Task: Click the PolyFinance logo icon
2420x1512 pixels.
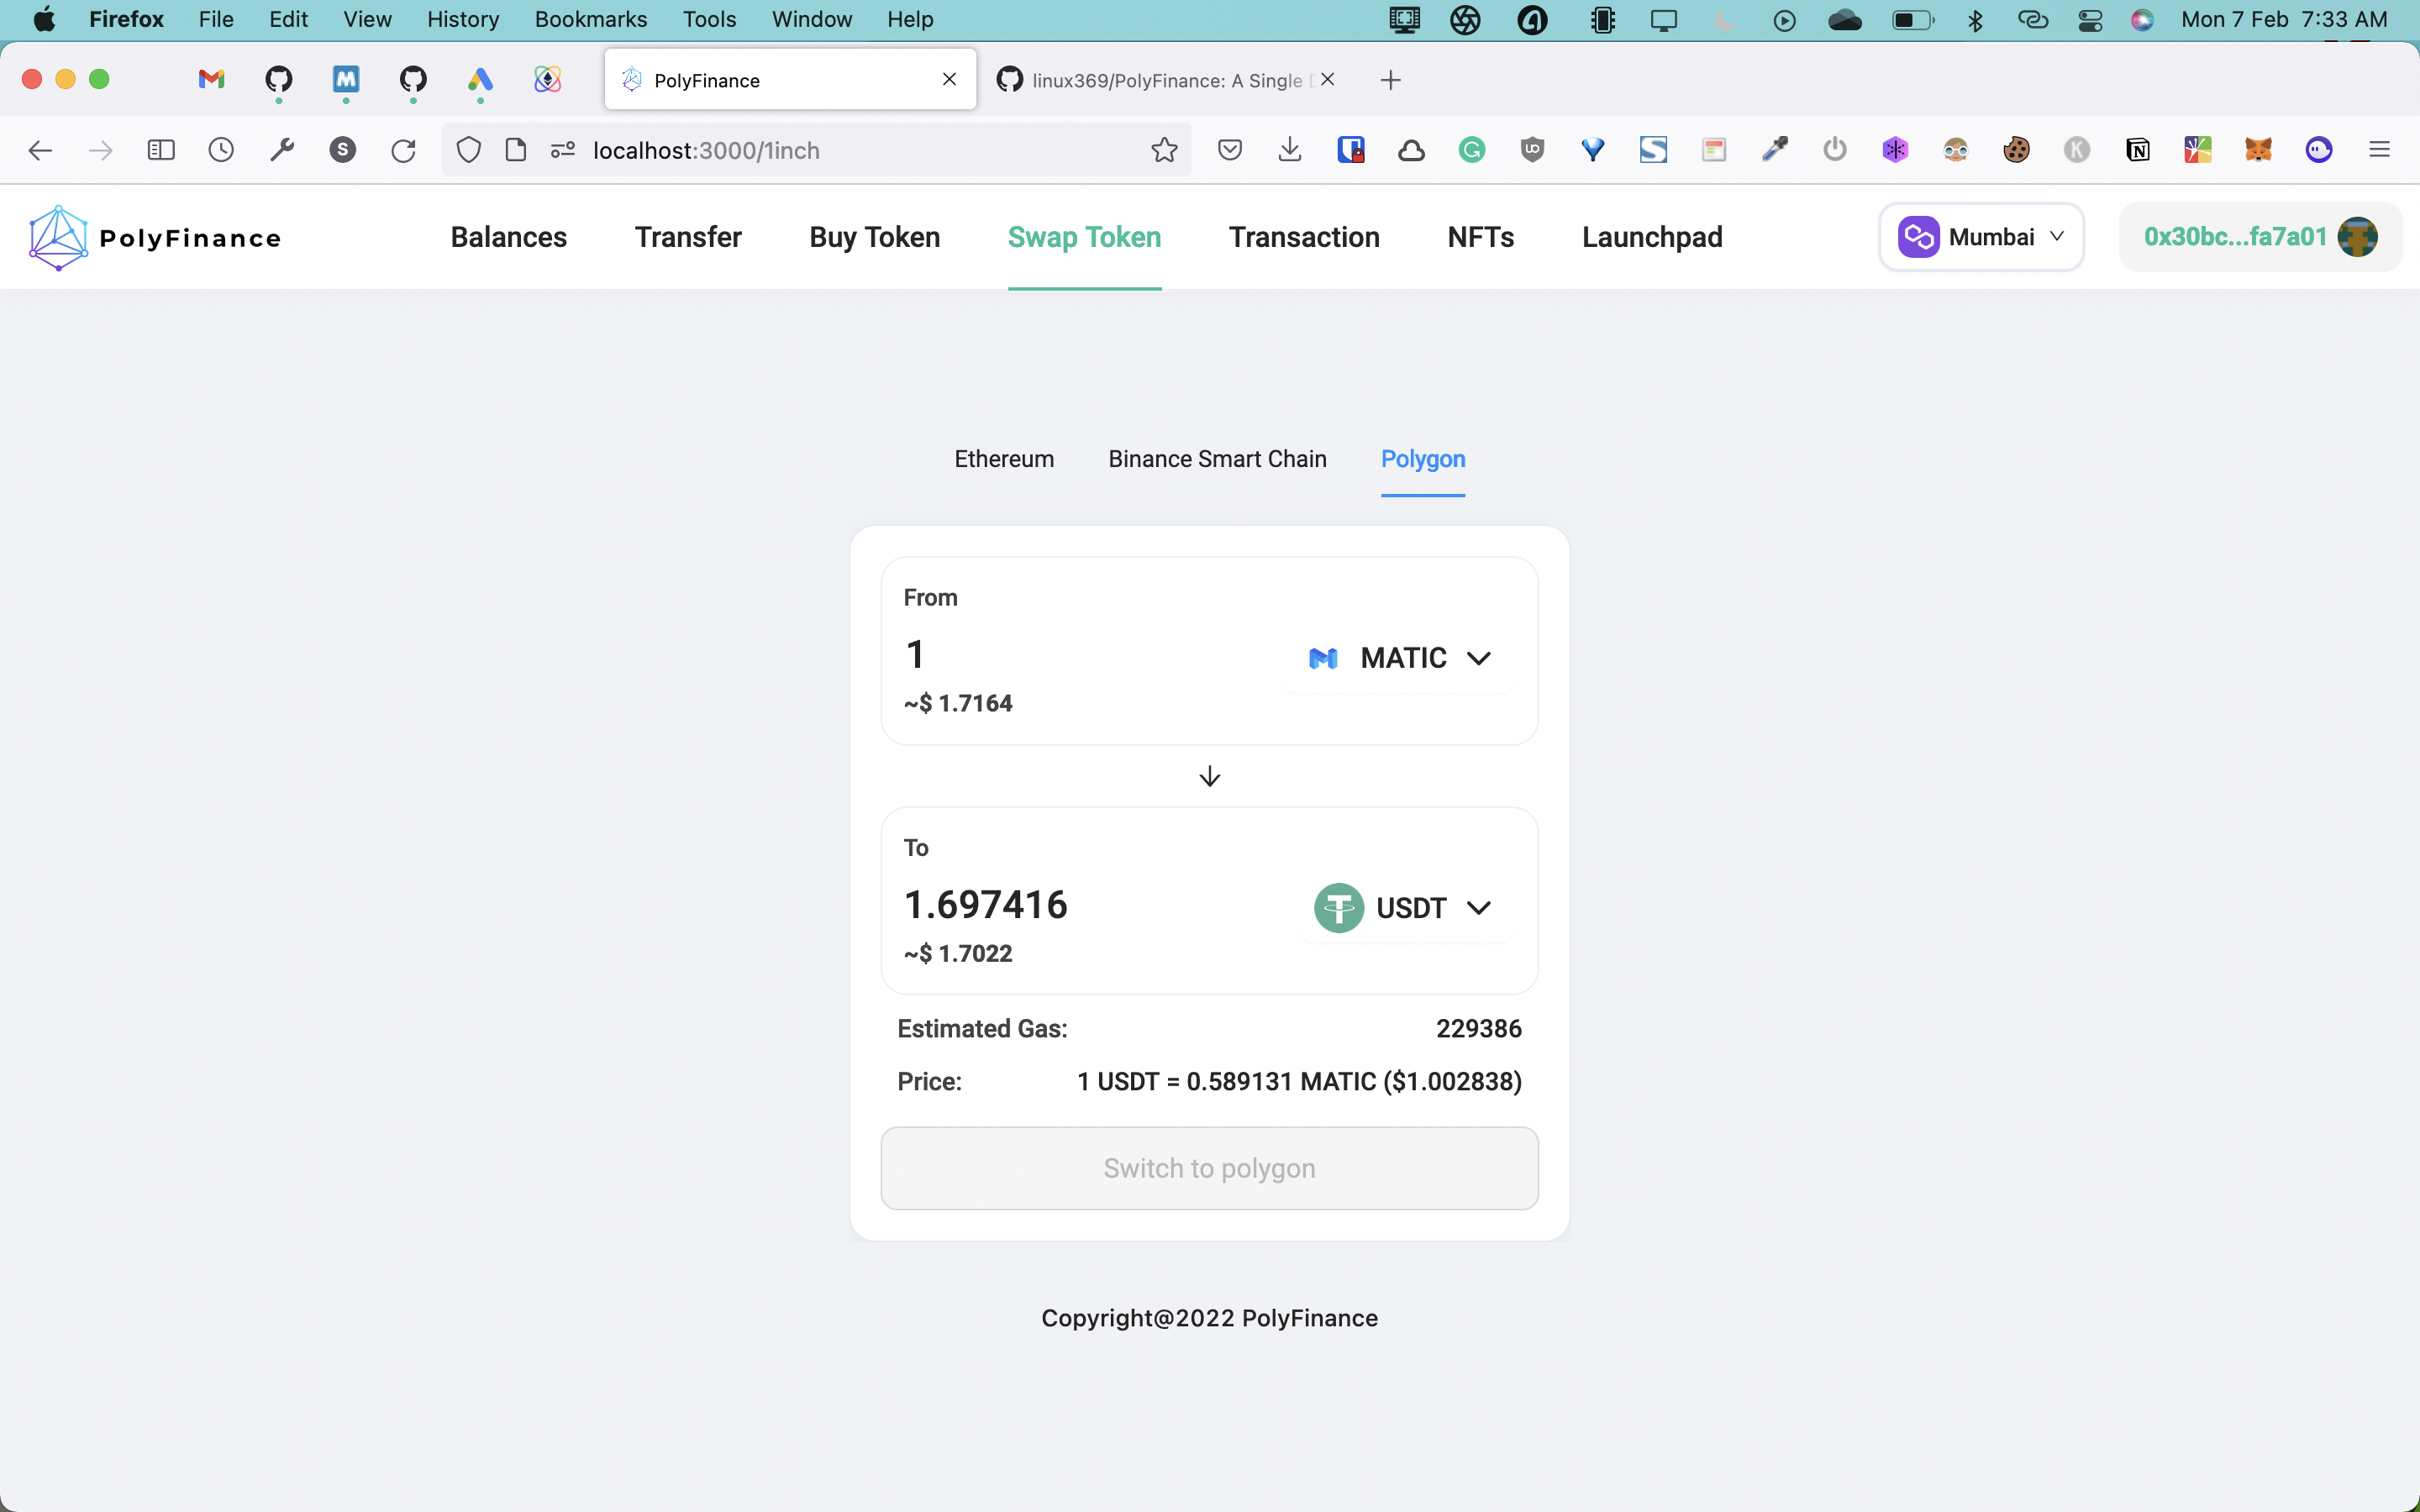Action: [58, 237]
